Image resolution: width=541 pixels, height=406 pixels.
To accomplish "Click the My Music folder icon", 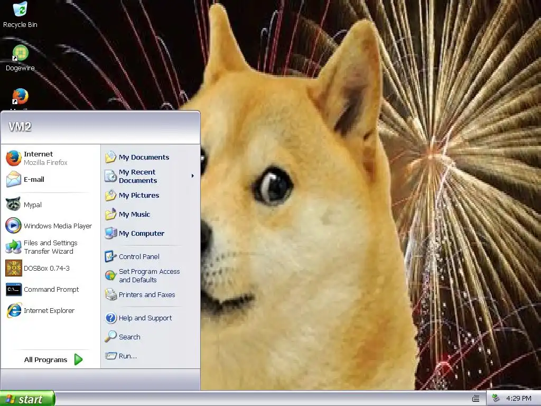I will coord(110,214).
